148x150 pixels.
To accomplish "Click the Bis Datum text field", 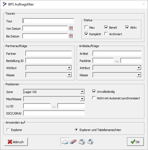I will click(x=45, y=36).
